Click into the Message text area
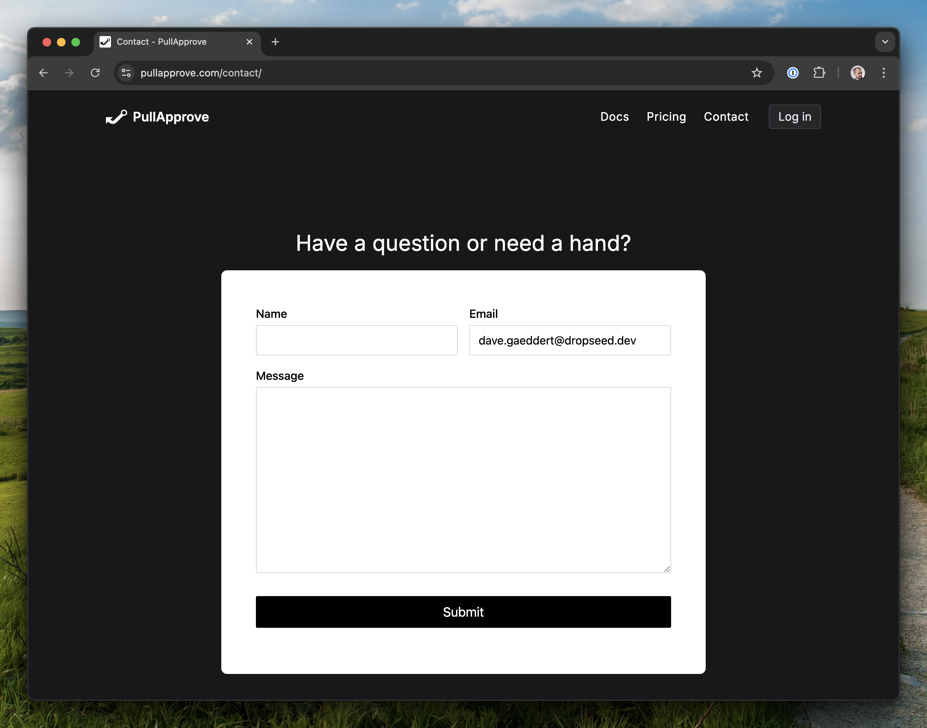Viewport: 927px width, 728px height. tap(463, 480)
